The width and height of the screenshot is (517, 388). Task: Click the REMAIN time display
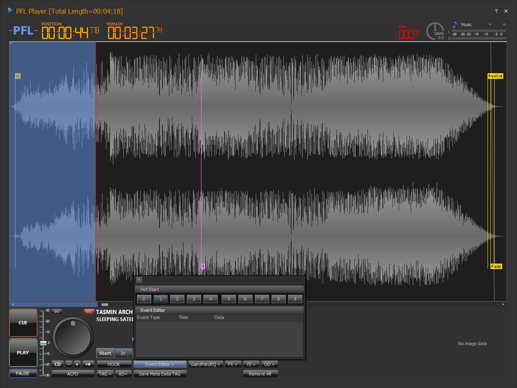tap(135, 32)
